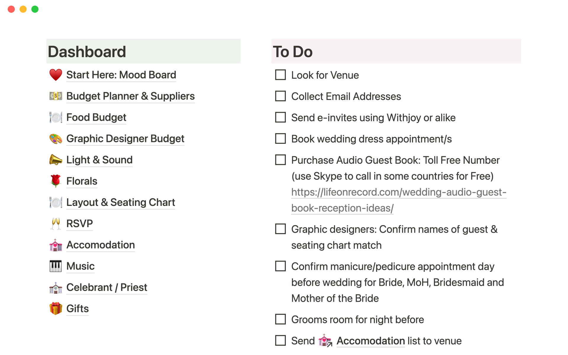
Task: Click the piano keyboard Music icon
Action: (56, 266)
